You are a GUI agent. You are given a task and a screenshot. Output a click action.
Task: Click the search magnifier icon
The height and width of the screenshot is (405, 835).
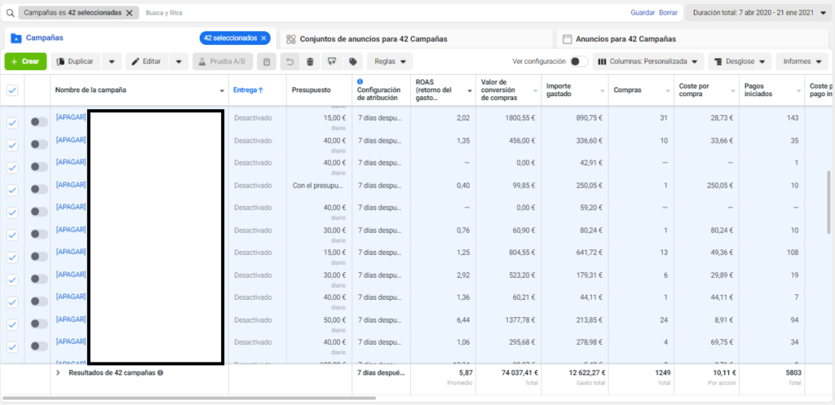point(10,13)
